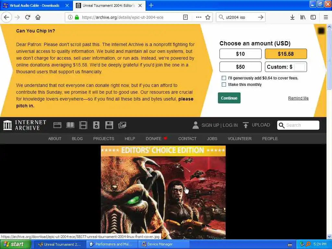The width and height of the screenshot is (332, 249).
Task: Close the donation banner with the black square
Action: pyautogui.click(x=321, y=31)
